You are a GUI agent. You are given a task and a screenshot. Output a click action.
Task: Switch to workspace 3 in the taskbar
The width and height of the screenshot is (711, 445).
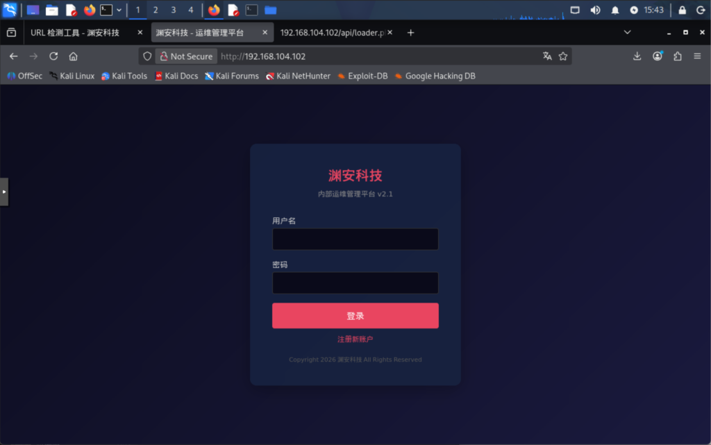pos(173,10)
